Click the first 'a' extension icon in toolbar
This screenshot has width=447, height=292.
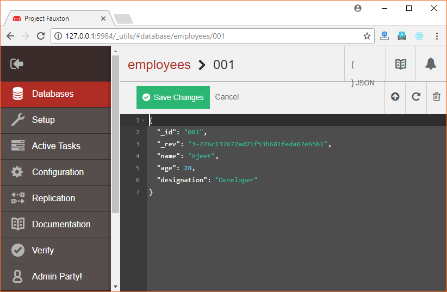(384, 36)
